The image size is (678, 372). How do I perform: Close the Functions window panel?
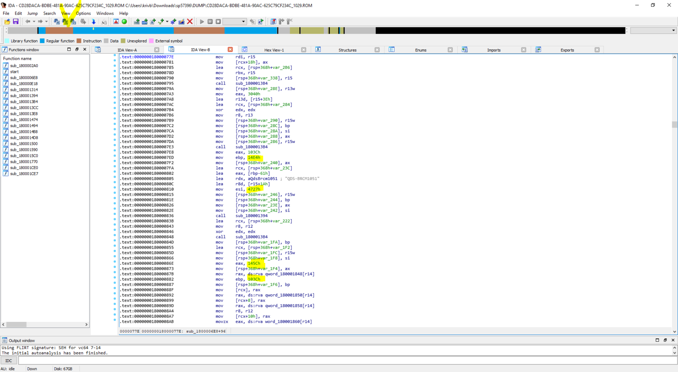pos(85,49)
